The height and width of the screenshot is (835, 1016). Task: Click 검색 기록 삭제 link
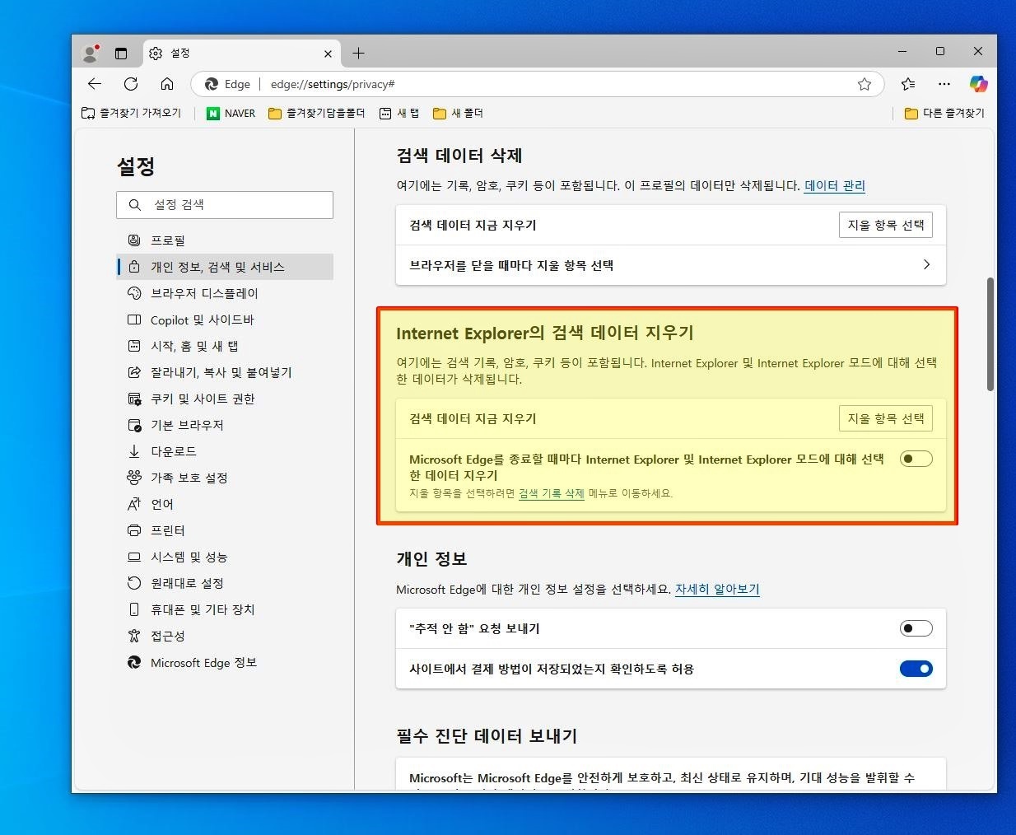[x=551, y=493]
